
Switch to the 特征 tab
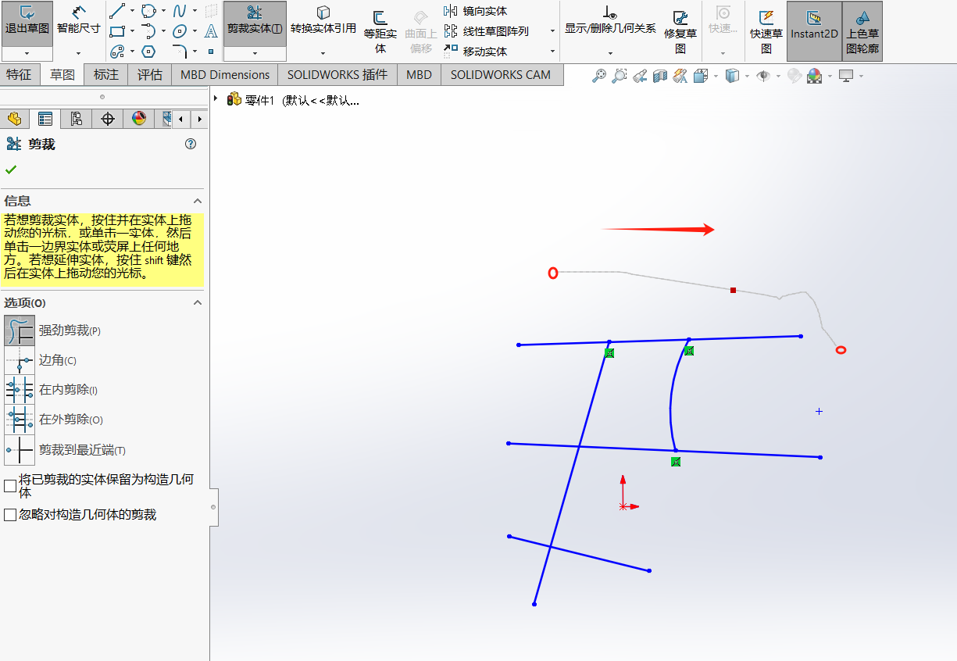[19, 74]
